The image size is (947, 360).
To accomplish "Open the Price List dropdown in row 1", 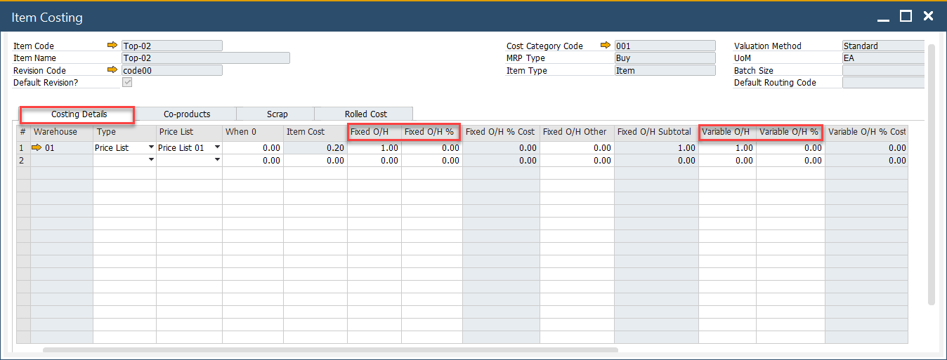I will 217,147.
